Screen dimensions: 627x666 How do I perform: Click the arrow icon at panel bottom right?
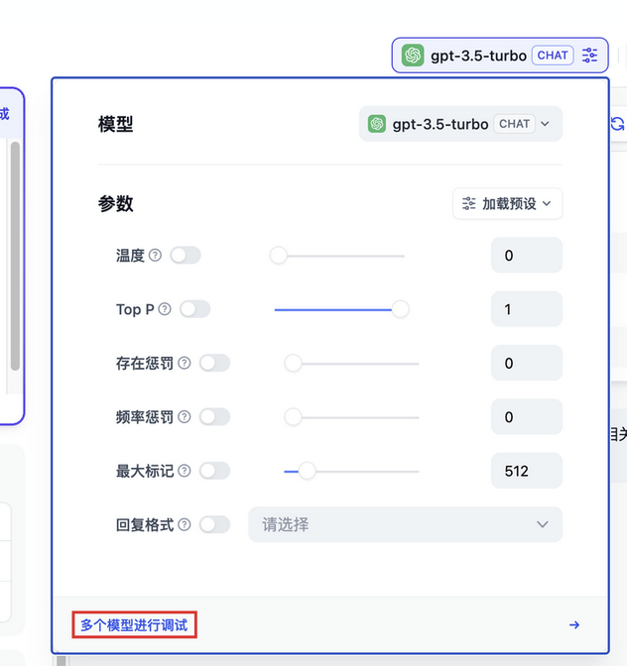pos(574,625)
